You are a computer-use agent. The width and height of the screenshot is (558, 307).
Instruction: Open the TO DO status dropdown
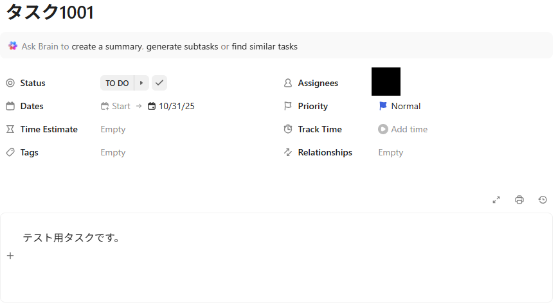(x=117, y=83)
